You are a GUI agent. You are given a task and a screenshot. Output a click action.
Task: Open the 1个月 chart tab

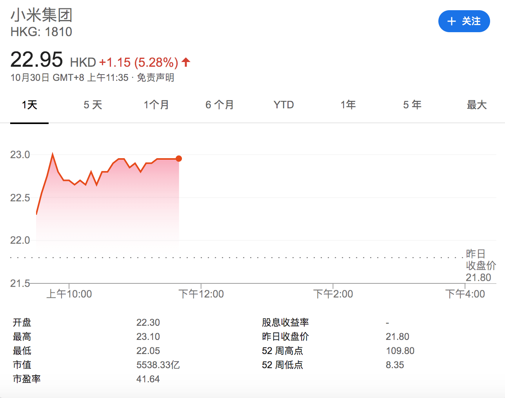156,105
